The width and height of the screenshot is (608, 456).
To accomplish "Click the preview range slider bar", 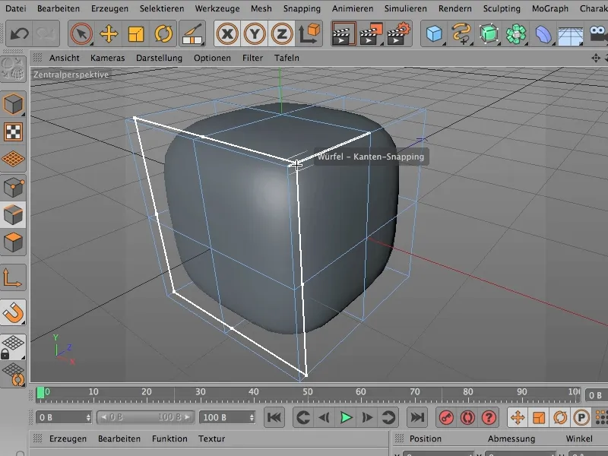I will (145, 417).
